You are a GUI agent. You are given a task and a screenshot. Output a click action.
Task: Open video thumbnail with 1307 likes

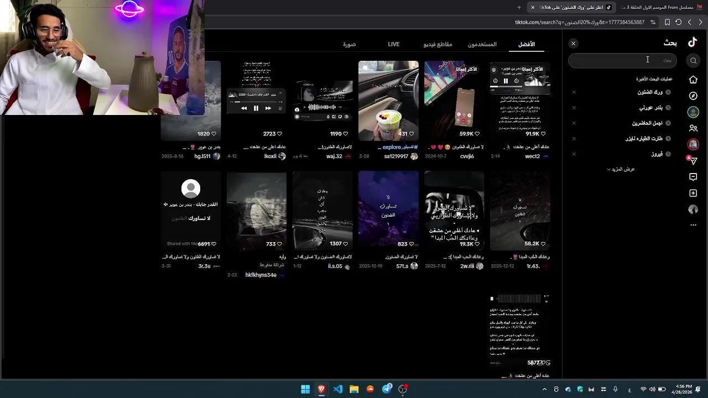(322, 211)
